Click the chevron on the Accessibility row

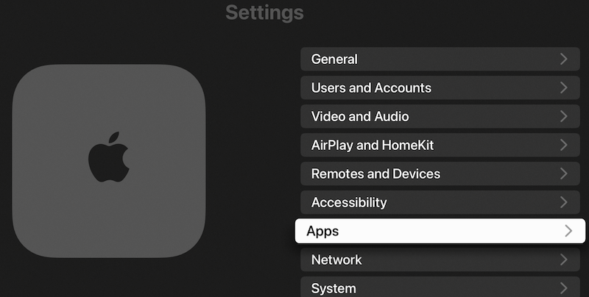click(x=563, y=202)
